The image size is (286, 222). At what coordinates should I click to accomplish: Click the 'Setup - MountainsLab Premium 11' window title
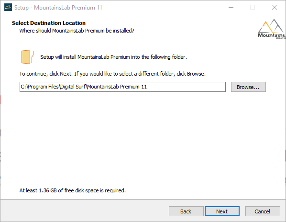point(58,8)
